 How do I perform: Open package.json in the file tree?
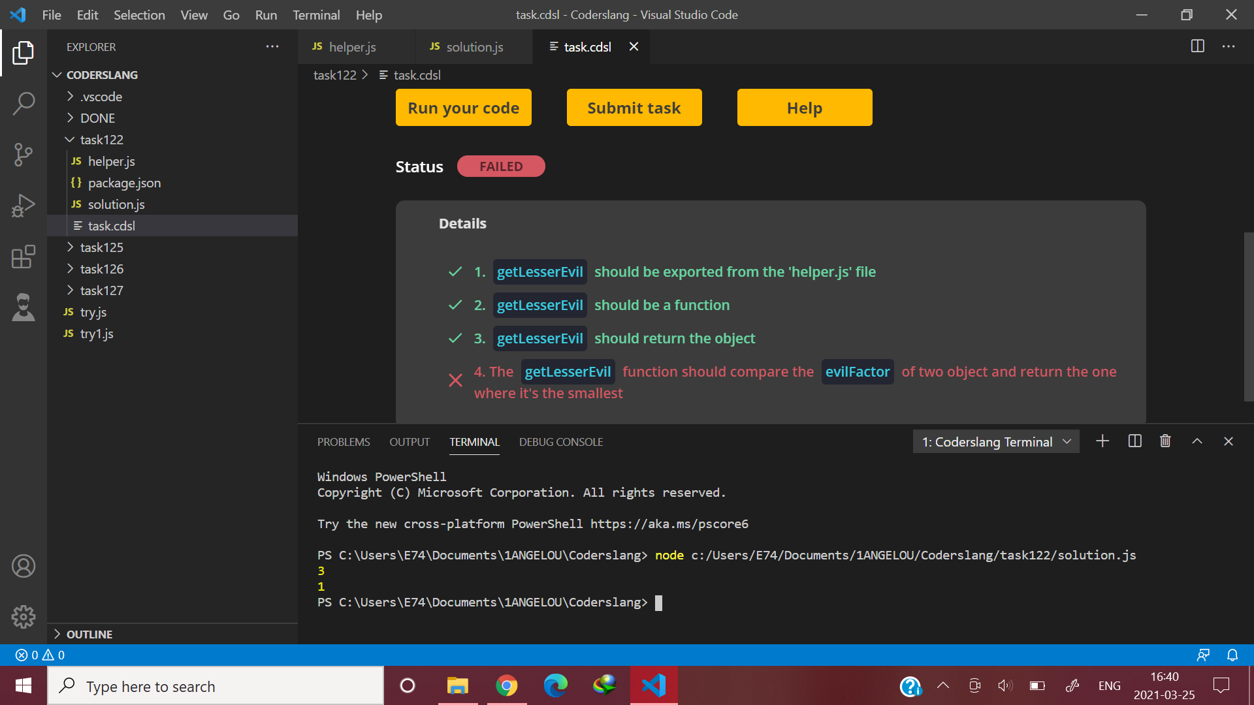[x=172, y=183]
